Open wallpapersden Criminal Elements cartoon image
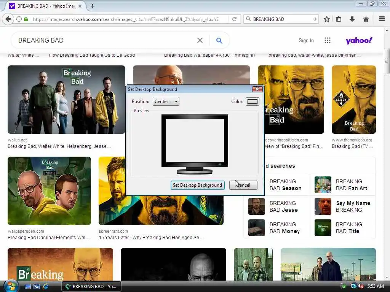Screen dimensions: 390x292 [49, 191]
